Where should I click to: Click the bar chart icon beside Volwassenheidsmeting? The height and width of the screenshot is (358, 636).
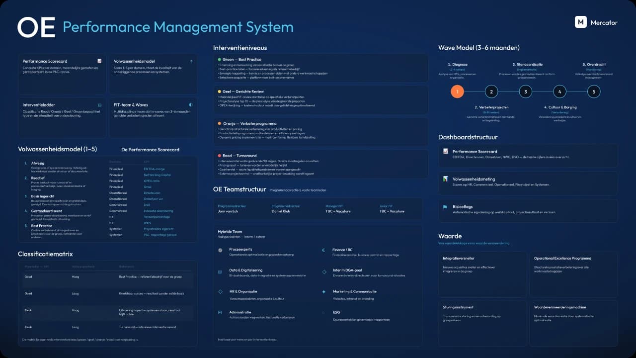(446, 179)
